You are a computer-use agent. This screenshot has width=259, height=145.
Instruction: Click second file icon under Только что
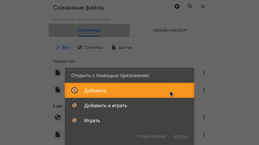[58, 90]
